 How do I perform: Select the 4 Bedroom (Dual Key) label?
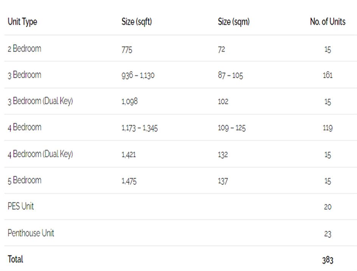40,154
